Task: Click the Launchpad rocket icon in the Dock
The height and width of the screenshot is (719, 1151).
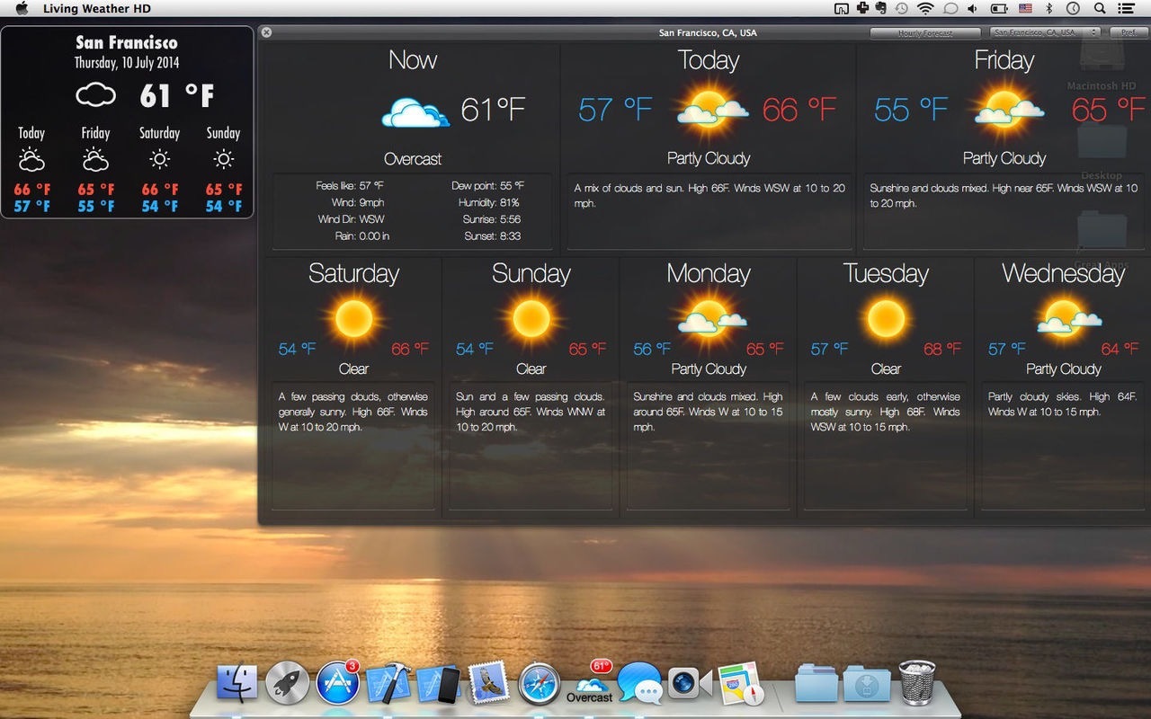Action: [x=287, y=683]
